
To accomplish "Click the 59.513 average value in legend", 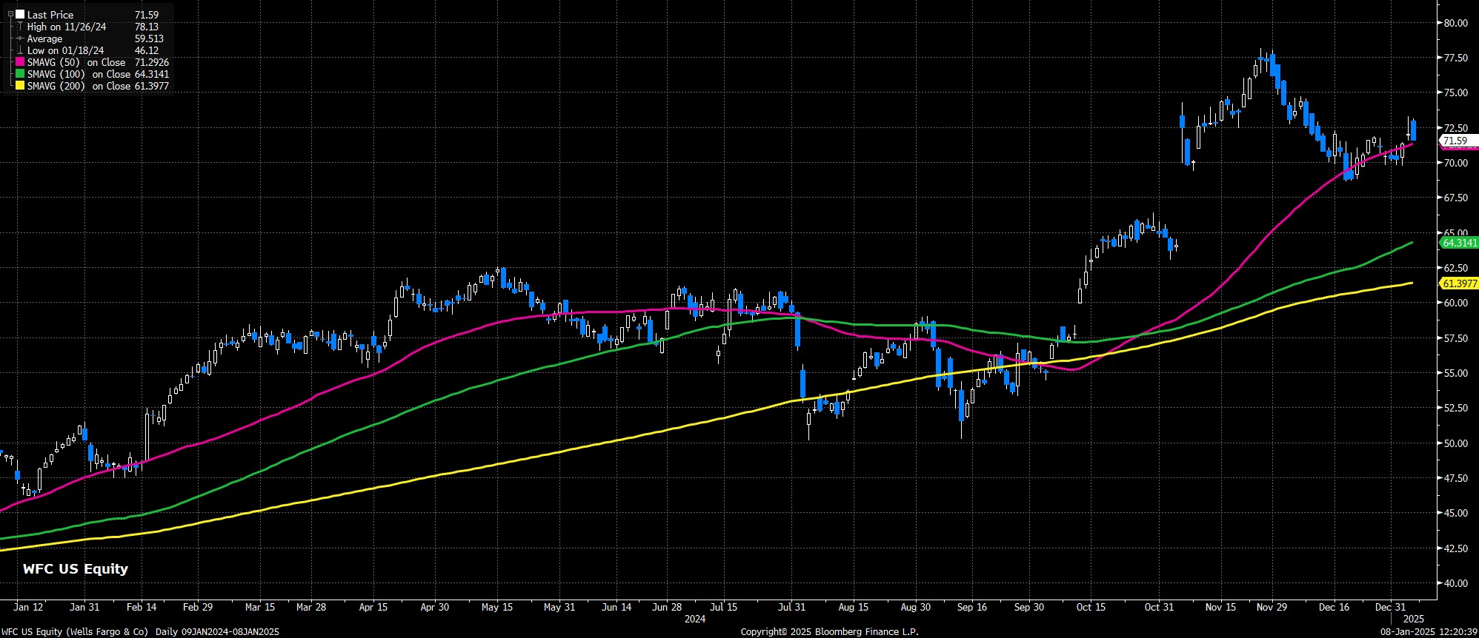I will 149,38.
